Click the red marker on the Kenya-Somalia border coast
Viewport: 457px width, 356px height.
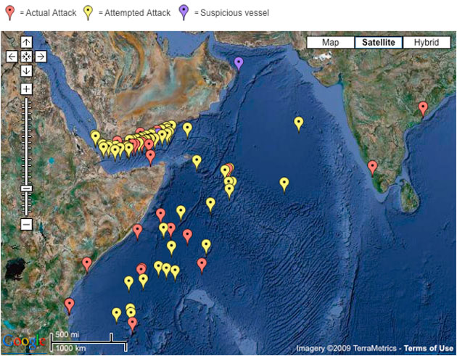point(86,265)
